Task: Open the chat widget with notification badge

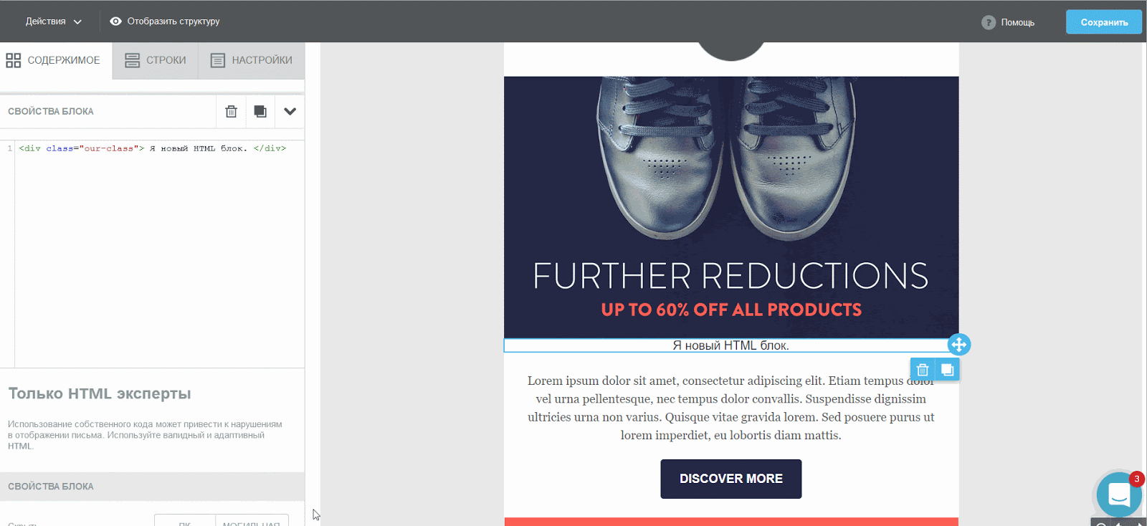Action: coord(1119,494)
